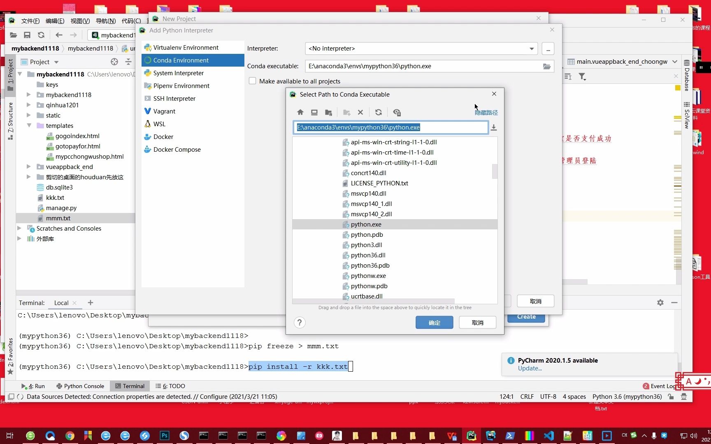Open the Event Log
The image size is (711, 444).
[659, 386]
